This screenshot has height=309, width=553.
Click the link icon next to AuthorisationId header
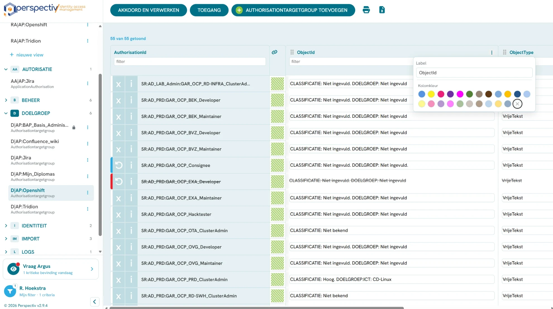pos(275,52)
